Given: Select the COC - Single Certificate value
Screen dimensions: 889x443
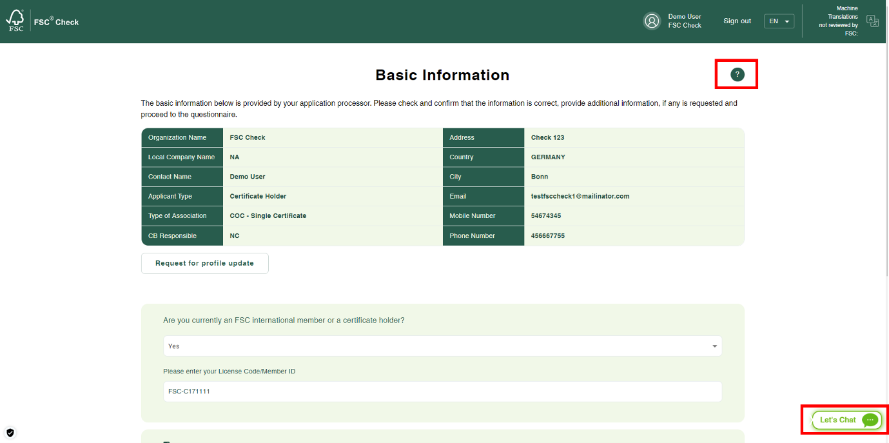Looking at the screenshot, I should point(268,216).
